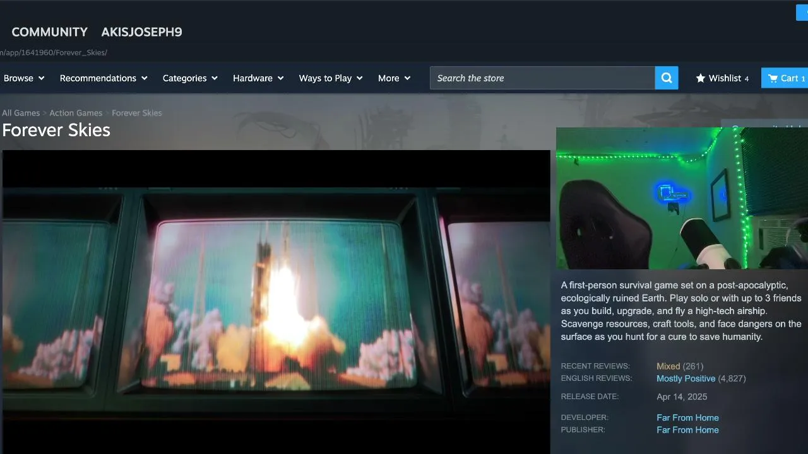Click the 'PUBLISHER:' label
808x454 pixels.
coord(583,429)
